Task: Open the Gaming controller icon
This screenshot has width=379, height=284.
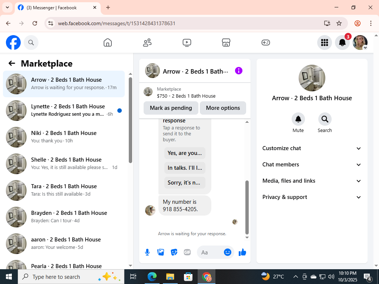Action: [266, 43]
